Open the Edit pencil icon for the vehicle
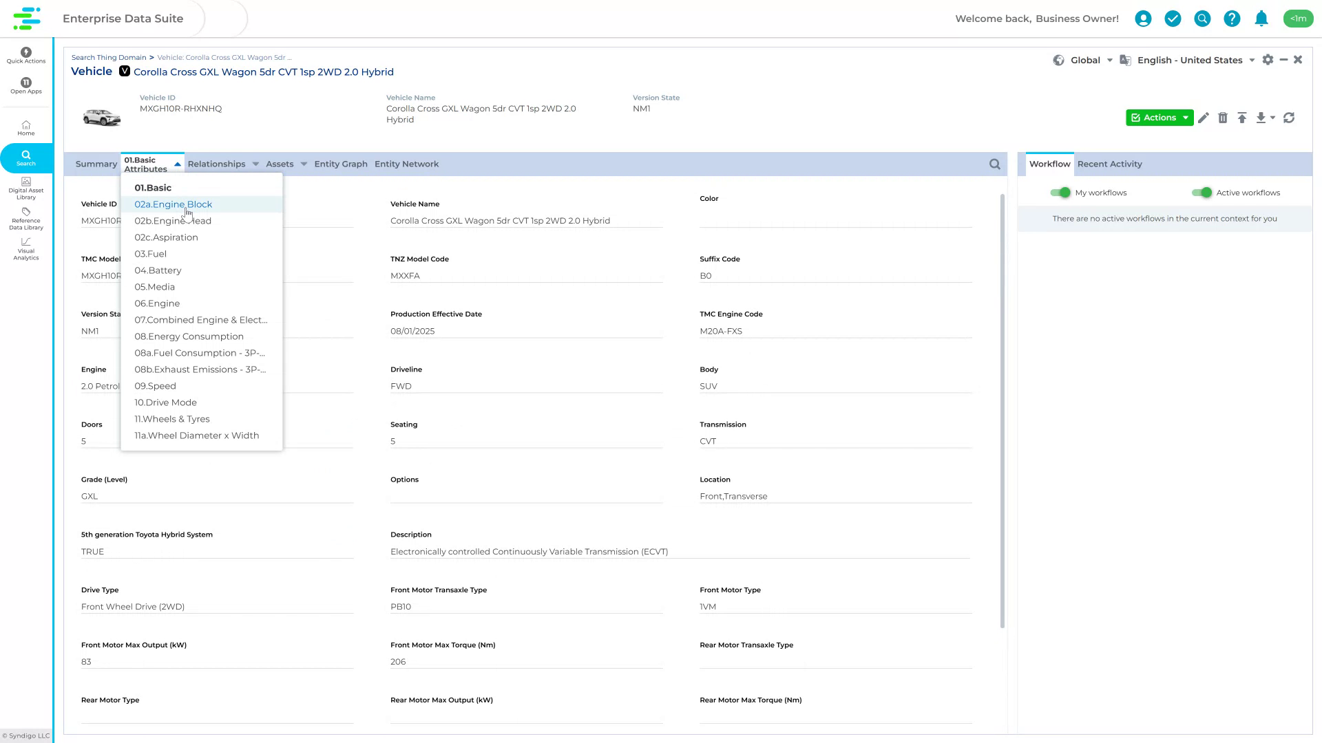 click(1204, 118)
